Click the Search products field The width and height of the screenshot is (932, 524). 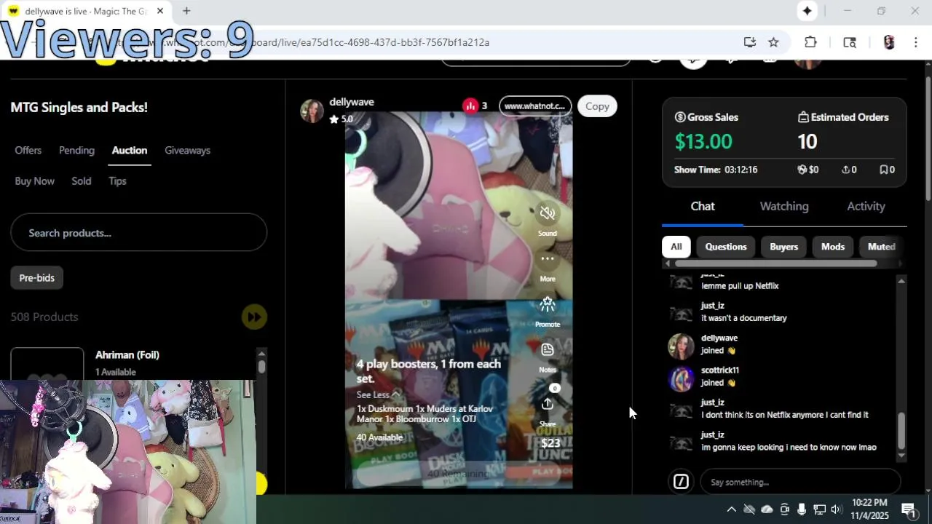coord(138,233)
